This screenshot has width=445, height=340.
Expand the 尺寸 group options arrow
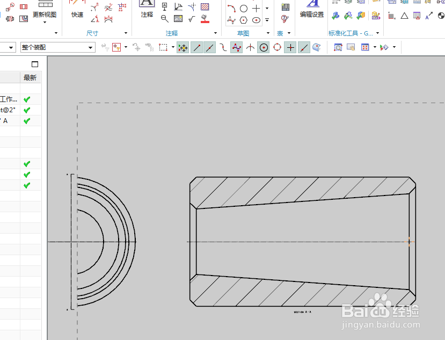point(126,33)
